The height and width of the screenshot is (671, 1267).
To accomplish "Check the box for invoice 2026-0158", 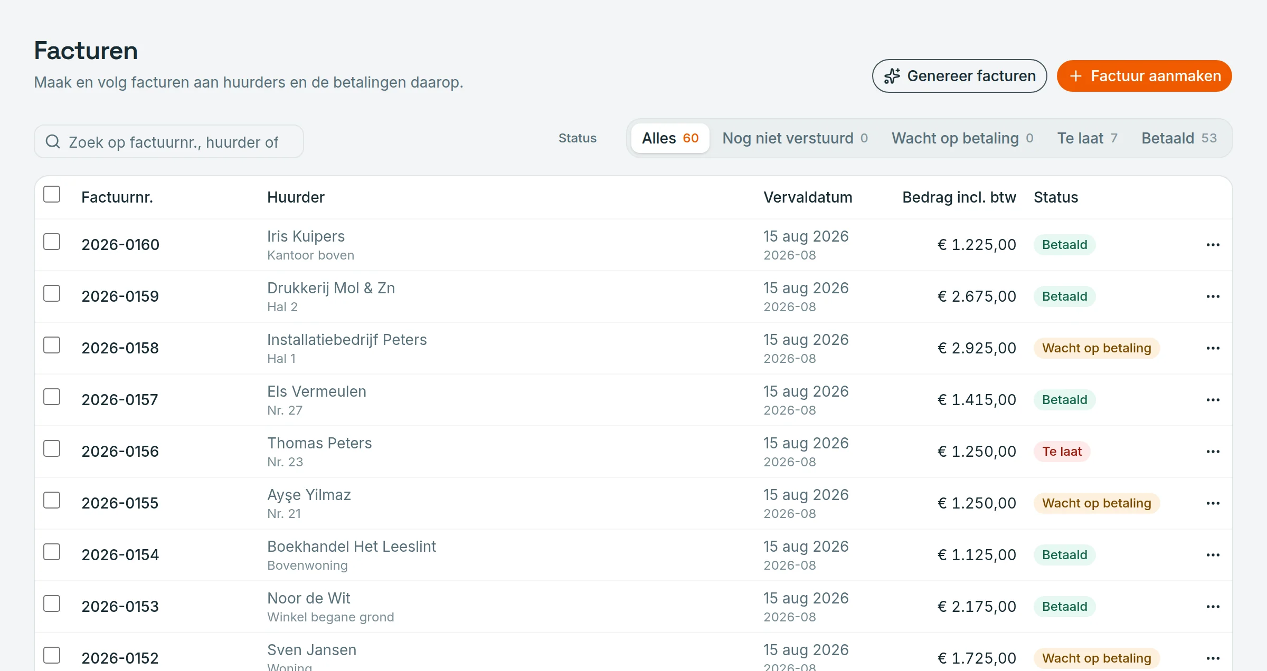I will coord(52,345).
